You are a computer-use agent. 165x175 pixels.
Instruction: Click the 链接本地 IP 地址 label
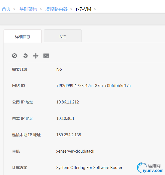click(x=26, y=135)
